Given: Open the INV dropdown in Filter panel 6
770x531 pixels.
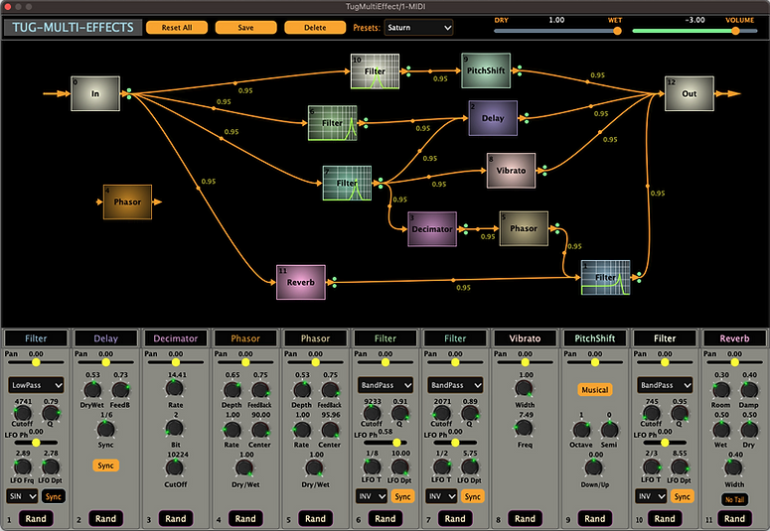Looking at the screenshot, I should (372, 496).
